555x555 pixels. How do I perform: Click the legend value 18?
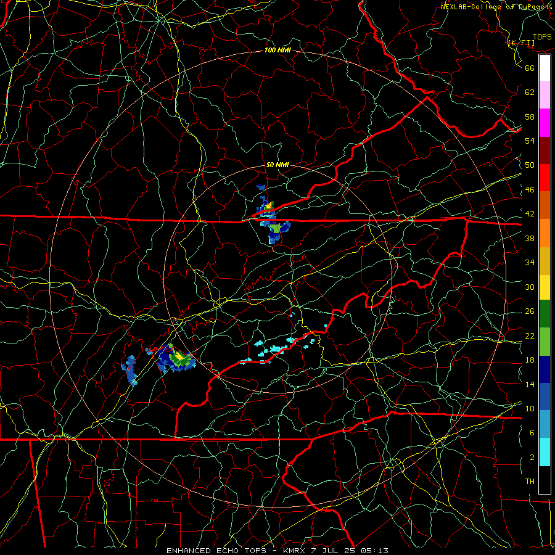tap(530, 360)
